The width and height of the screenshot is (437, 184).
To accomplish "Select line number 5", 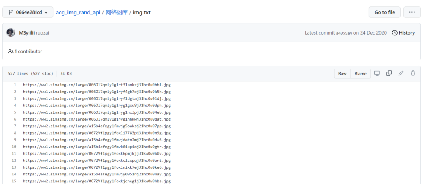I will click(x=15, y=112).
